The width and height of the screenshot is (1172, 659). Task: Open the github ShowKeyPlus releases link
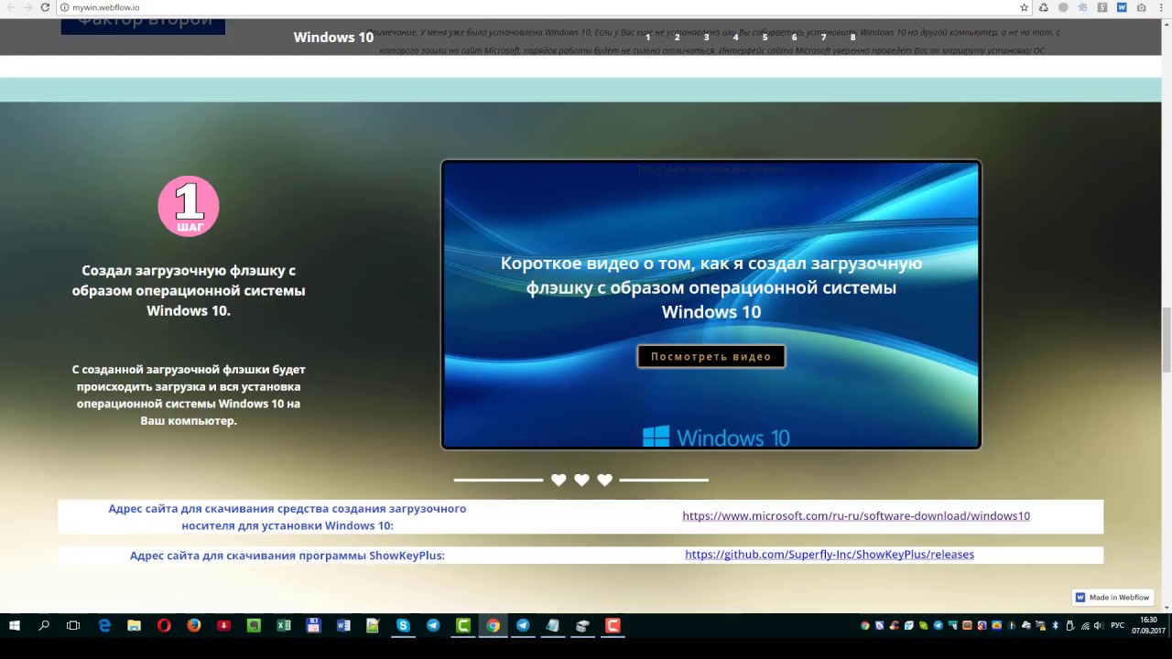click(830, 555)
